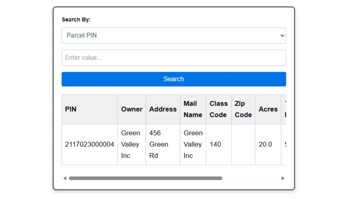Image resolution: width=354 pixels, height=199 pixels.
Task: Click the '456 Green Rd' address cell
Action: click(x=162, y=144)
